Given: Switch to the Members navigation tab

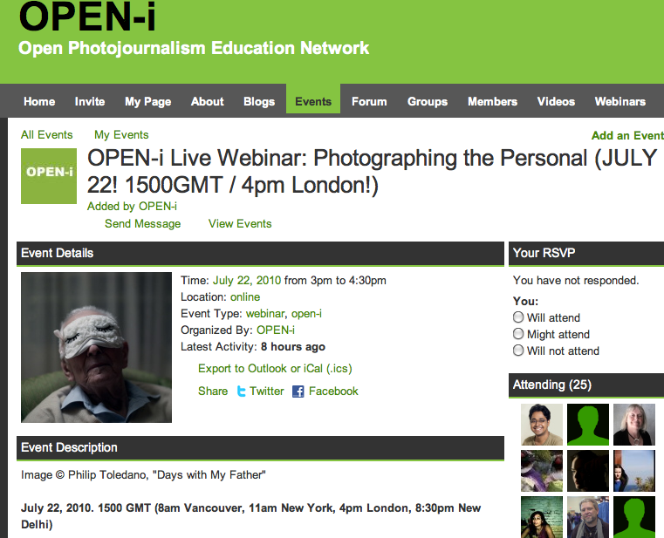Looking at the screenshot, I should [492, 102].
